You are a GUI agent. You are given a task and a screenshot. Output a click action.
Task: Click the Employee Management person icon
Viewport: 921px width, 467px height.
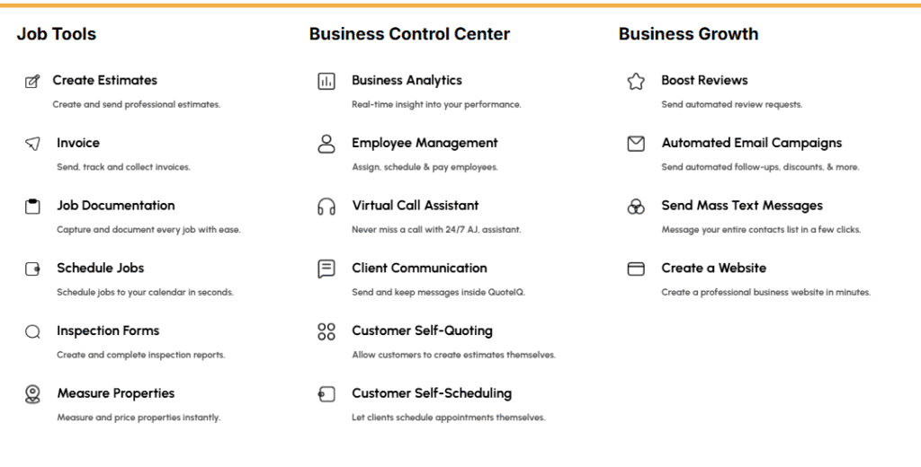[x=326, y=144]
